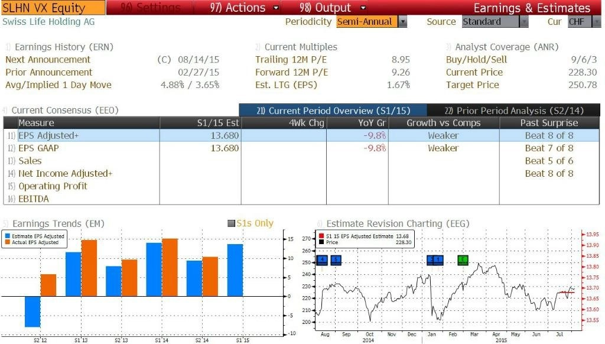Click the S1/15 Est column header
Viewport: 605px width, 344px height.
click(x=200, y=123)
